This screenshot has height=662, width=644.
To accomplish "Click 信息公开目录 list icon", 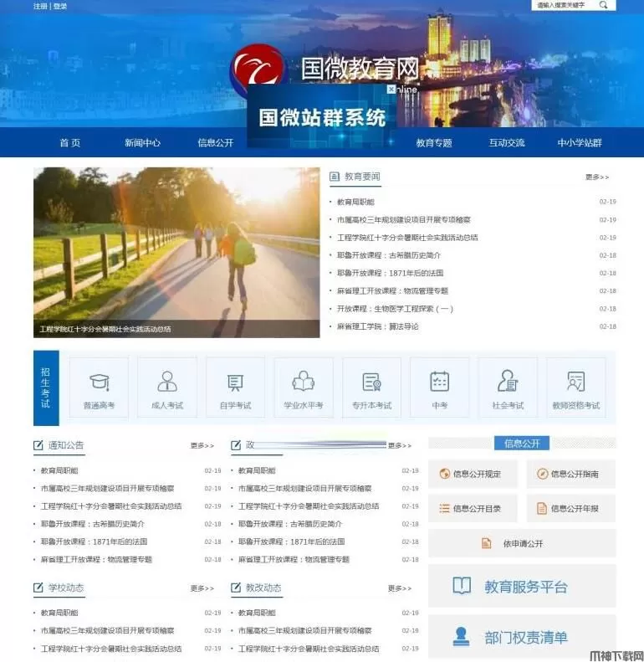I will pos(444,508).
